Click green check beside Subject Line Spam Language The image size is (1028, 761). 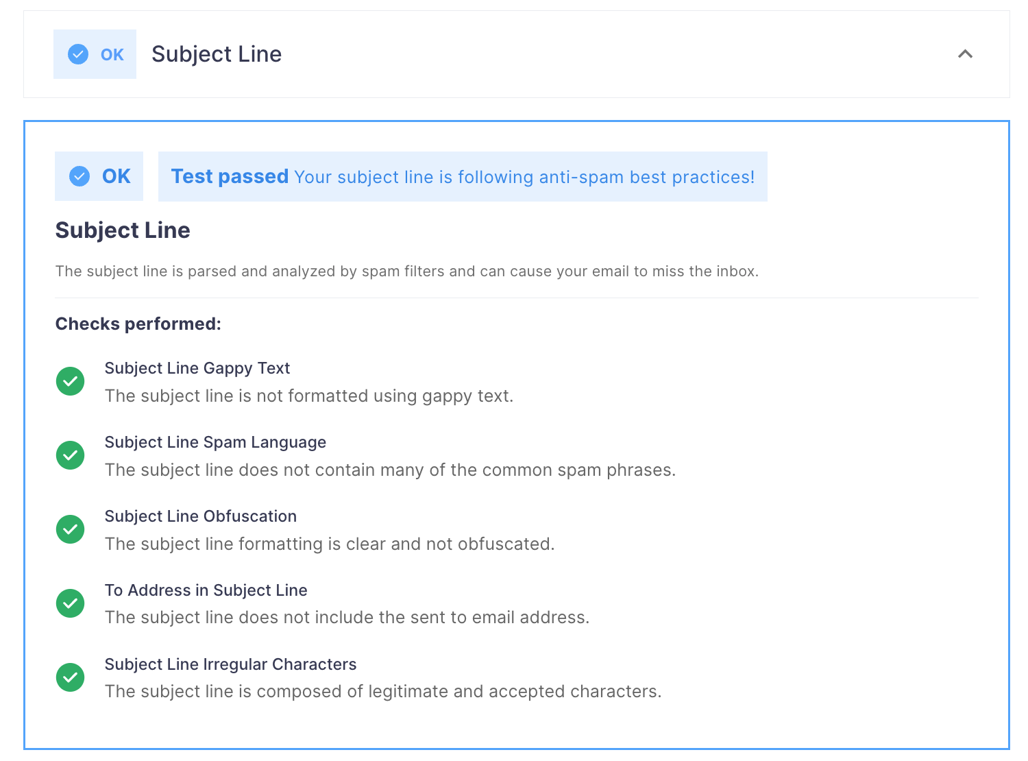click(70, 455)
